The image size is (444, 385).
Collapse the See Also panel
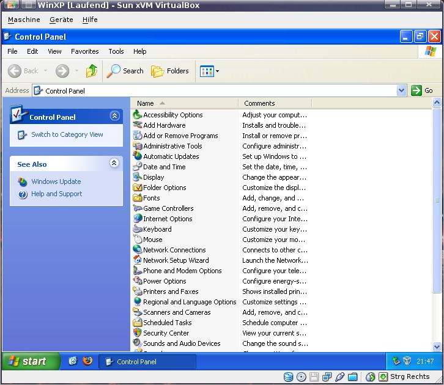114,163
